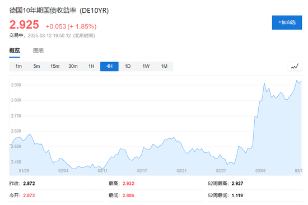This screenshot has height=205, width=308.
Task: Switch to the 概览 tab
Action: pos(15,50)
